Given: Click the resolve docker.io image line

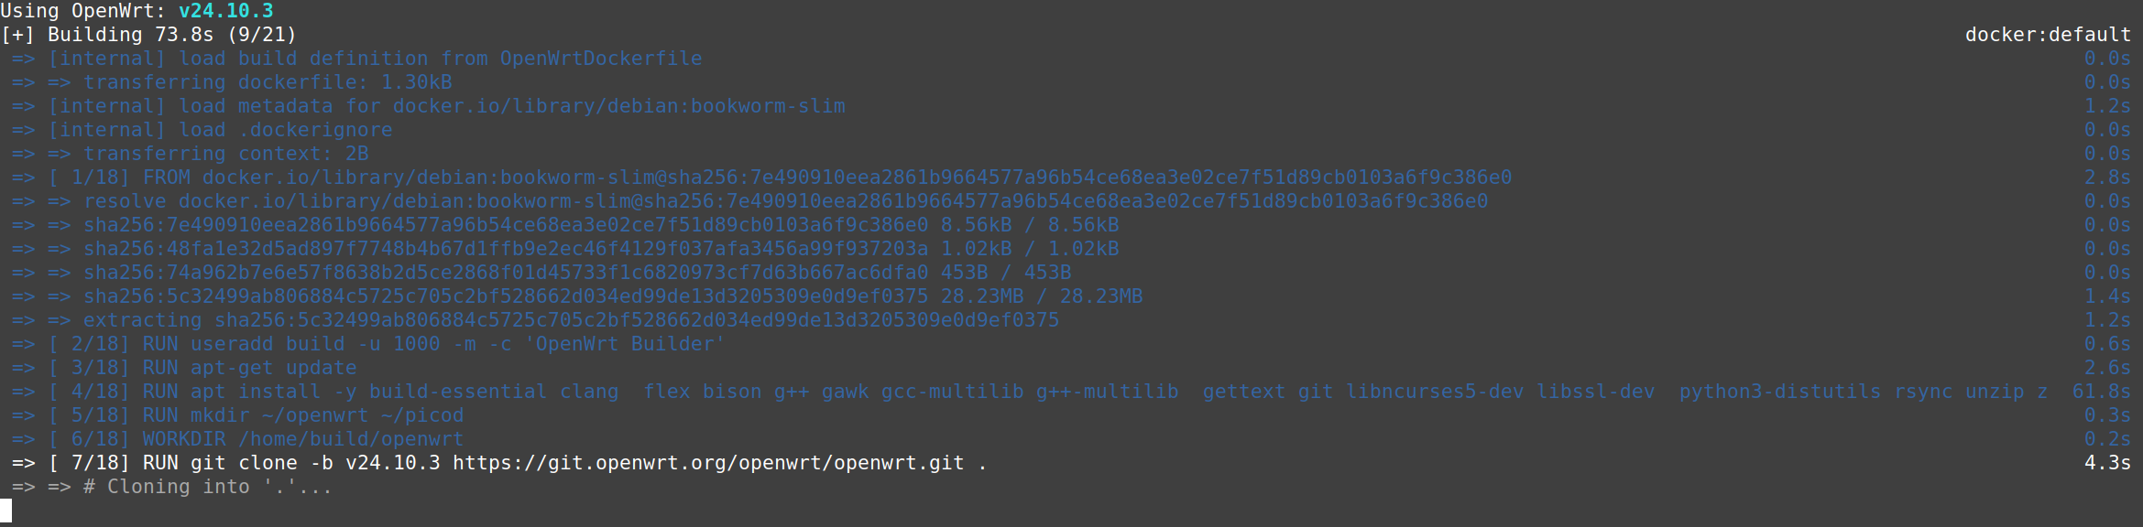Looking at the screenshot, I should [x=784, y=201].
